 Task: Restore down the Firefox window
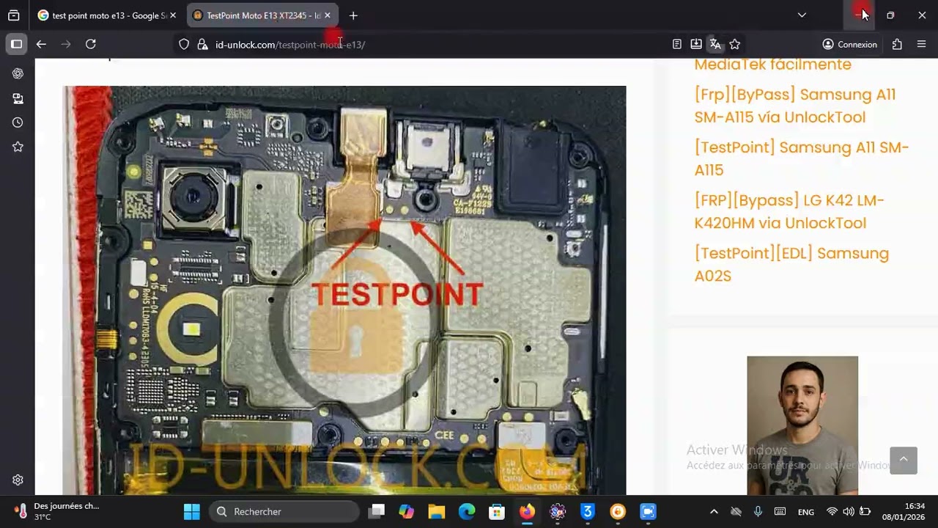890,15
